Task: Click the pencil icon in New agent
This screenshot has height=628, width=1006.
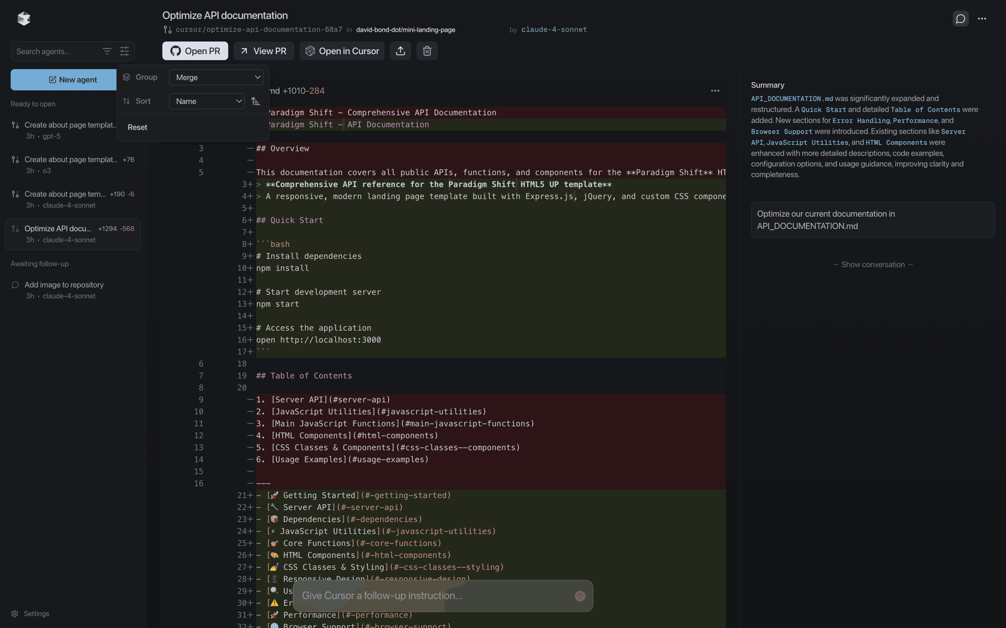Action: click(52, 80)
